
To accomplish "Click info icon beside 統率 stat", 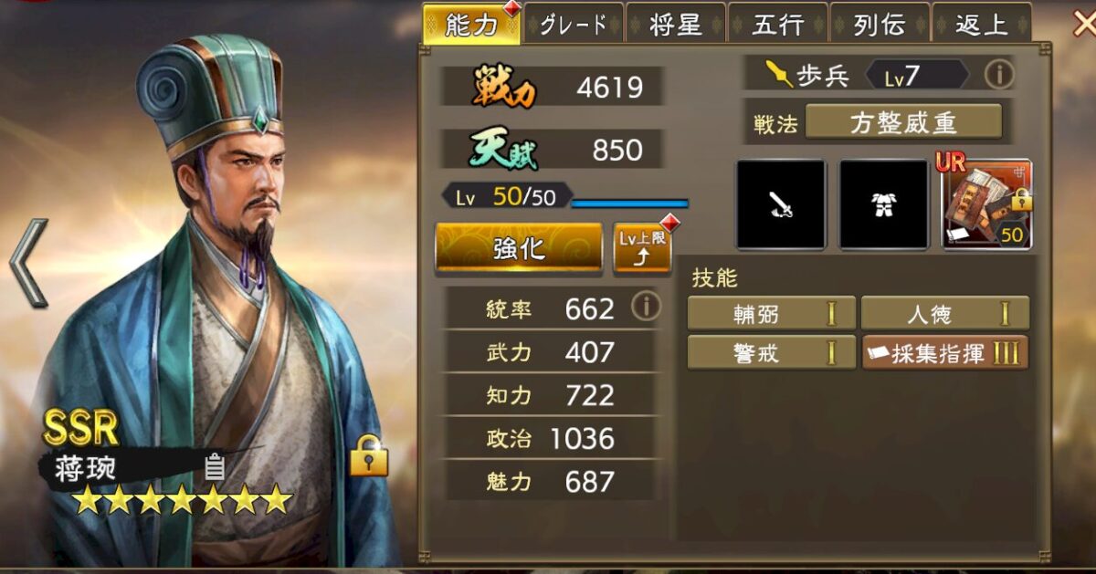I will tap(646, 308).
